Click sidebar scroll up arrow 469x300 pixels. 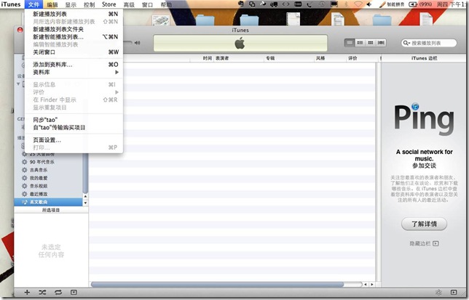pyautogui.click(x=85, y=196)
